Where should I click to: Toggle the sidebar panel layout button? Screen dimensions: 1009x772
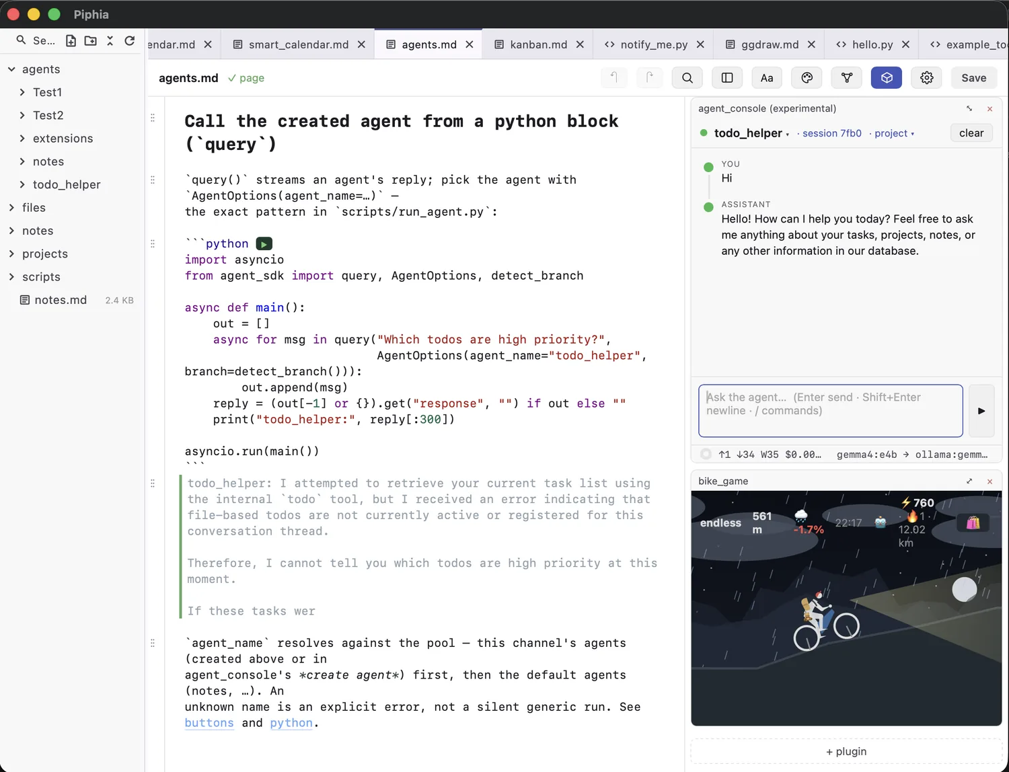(727, 78)
